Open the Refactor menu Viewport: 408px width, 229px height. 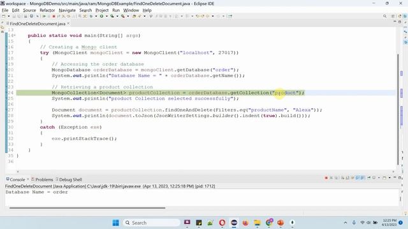[x=47, y=10]
